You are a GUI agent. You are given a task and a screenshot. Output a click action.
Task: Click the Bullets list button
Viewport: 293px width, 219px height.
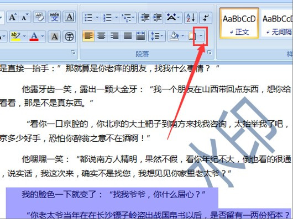[88, 18]
